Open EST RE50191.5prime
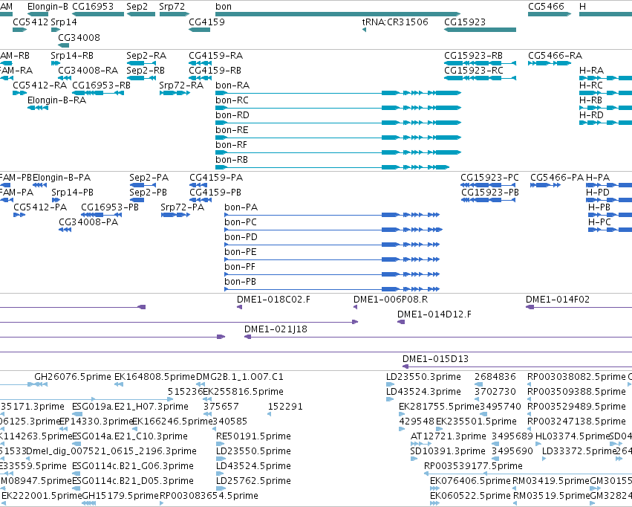The image size is (632, 507). tap(220, 444)
